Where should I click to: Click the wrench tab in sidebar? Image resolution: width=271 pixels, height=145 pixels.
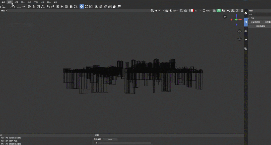click(x=246, y=40)
